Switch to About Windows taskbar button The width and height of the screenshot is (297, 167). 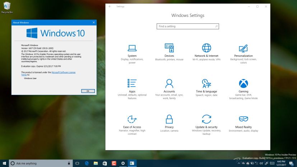pyautogui.click(x=132, y=163)
